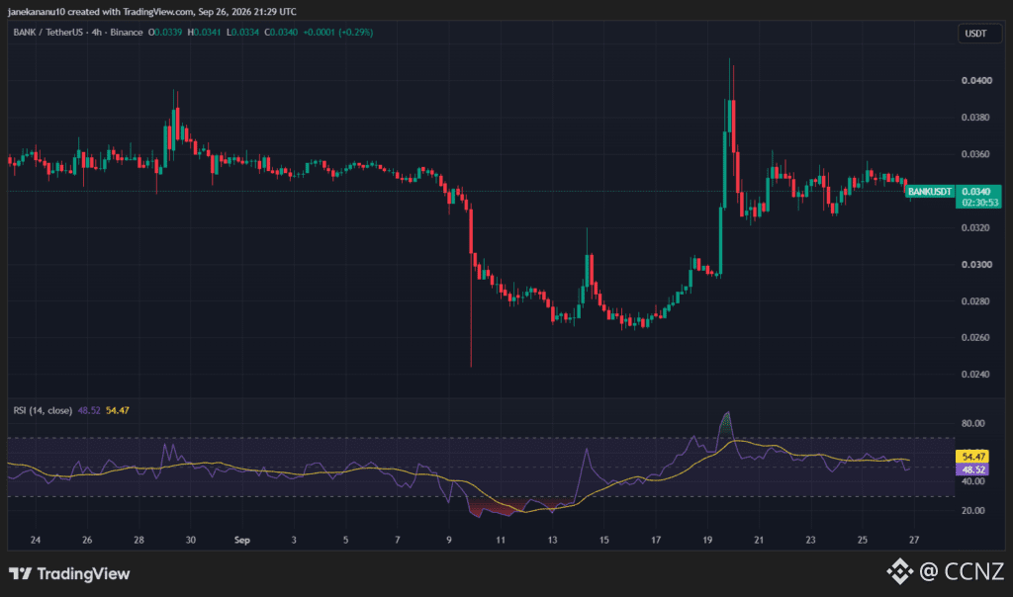Viewport: 1013px width, 597px height.
Task: Open the USDT currency selector
Action: pyautogui.click(x=975, y=34)
